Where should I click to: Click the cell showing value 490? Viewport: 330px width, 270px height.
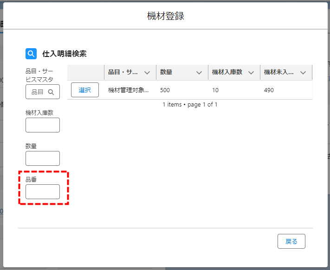pyautogui.click(x=269, y=90)
